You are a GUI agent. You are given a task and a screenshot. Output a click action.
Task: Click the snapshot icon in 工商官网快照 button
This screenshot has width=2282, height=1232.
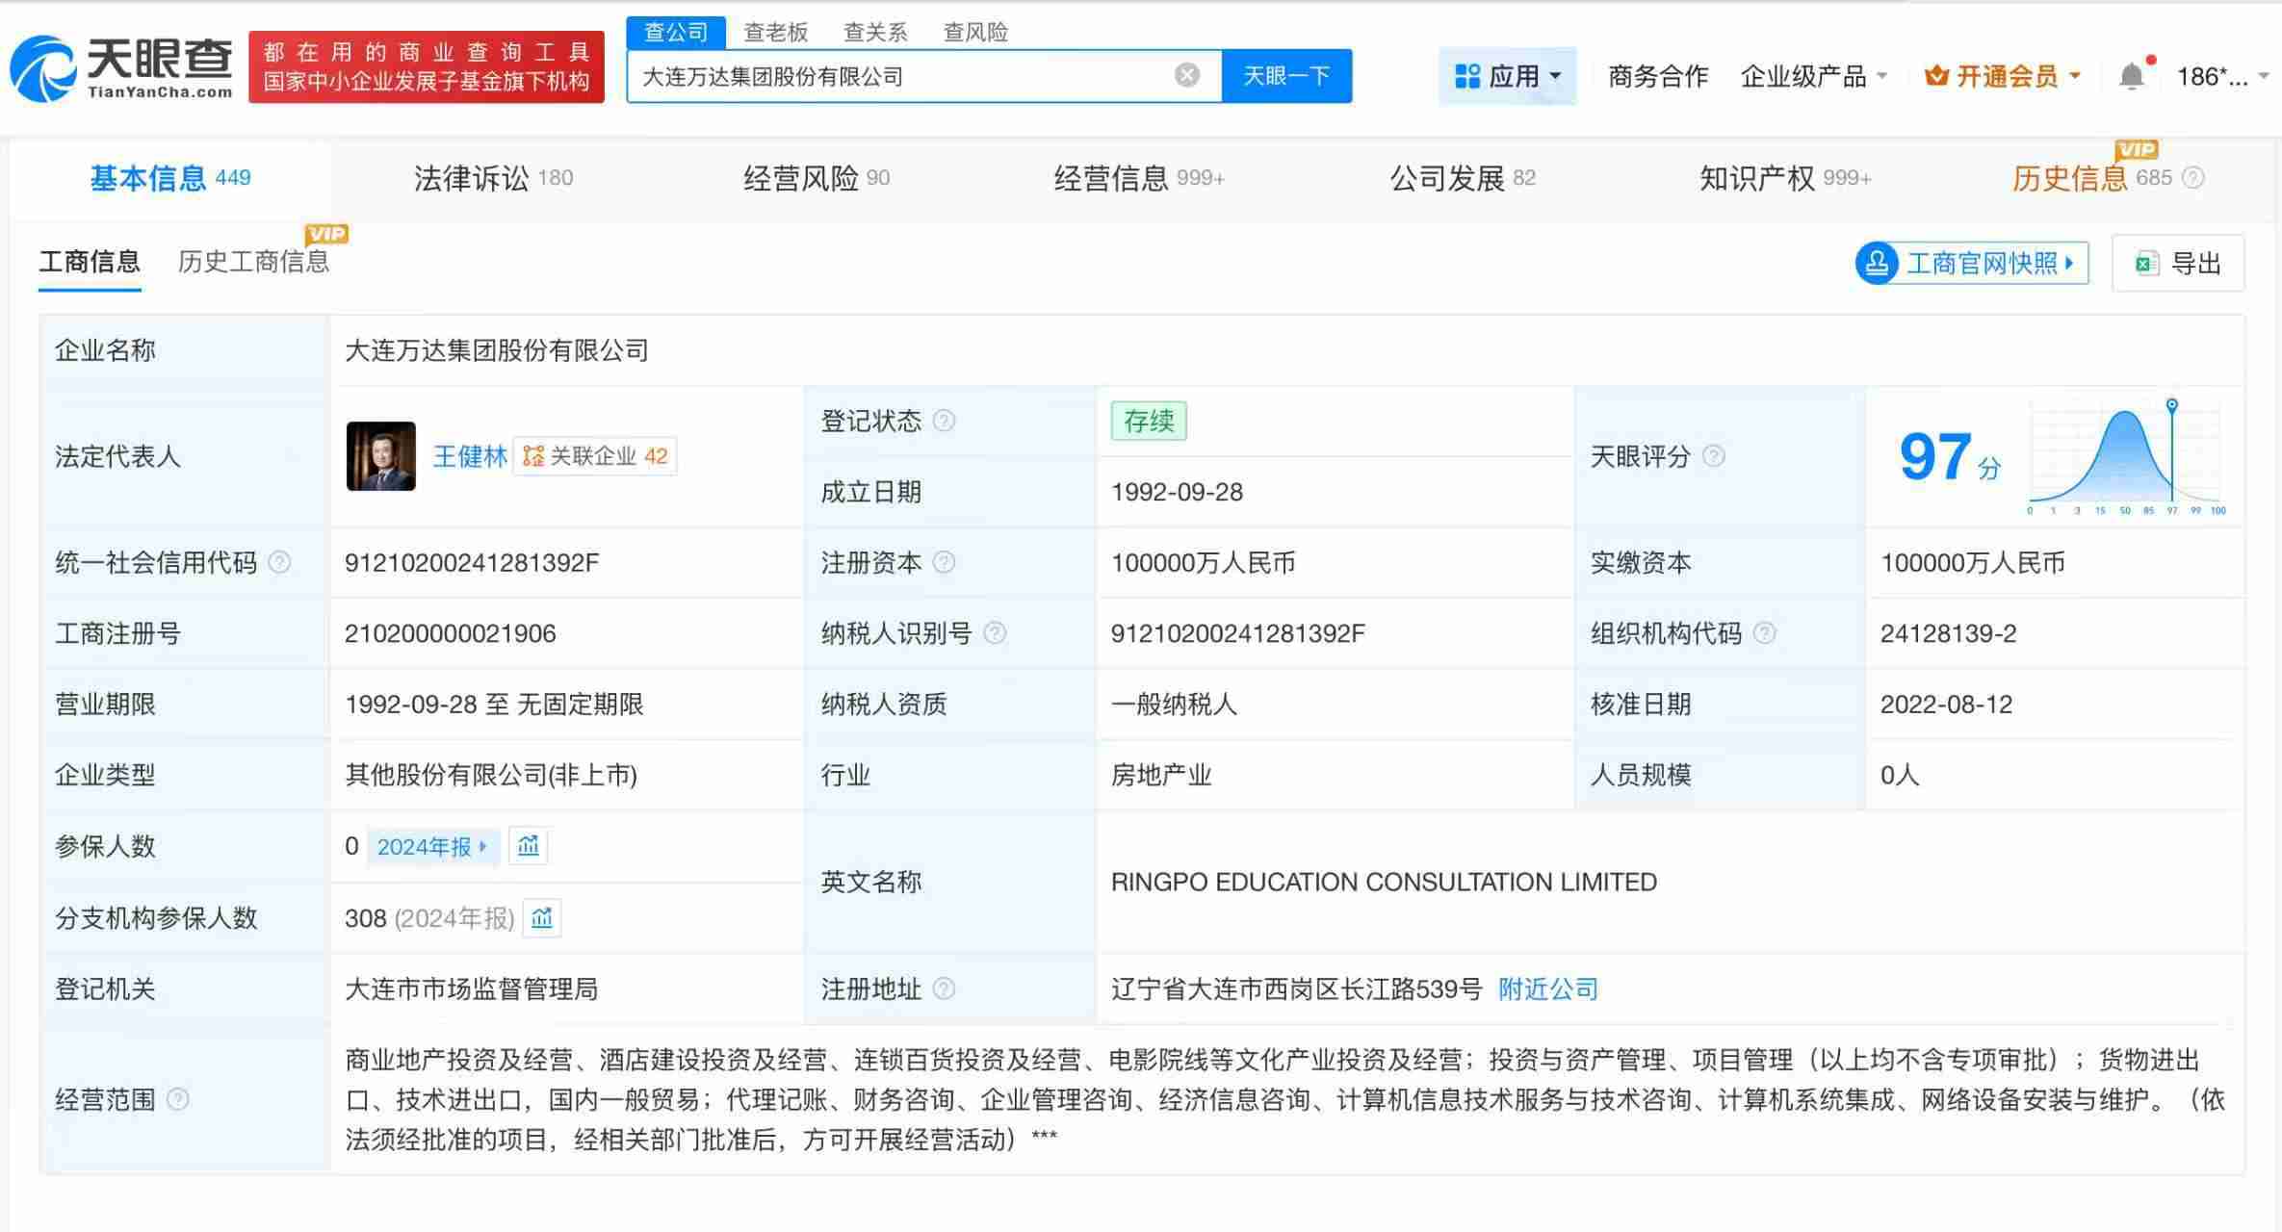click(1878, 262)
